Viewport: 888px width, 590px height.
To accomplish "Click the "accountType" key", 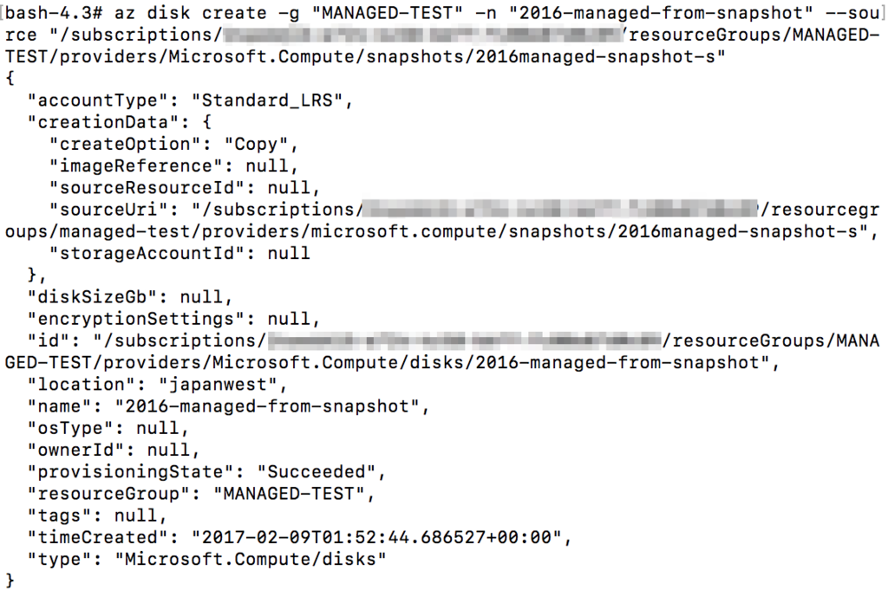I will [86, 100].
